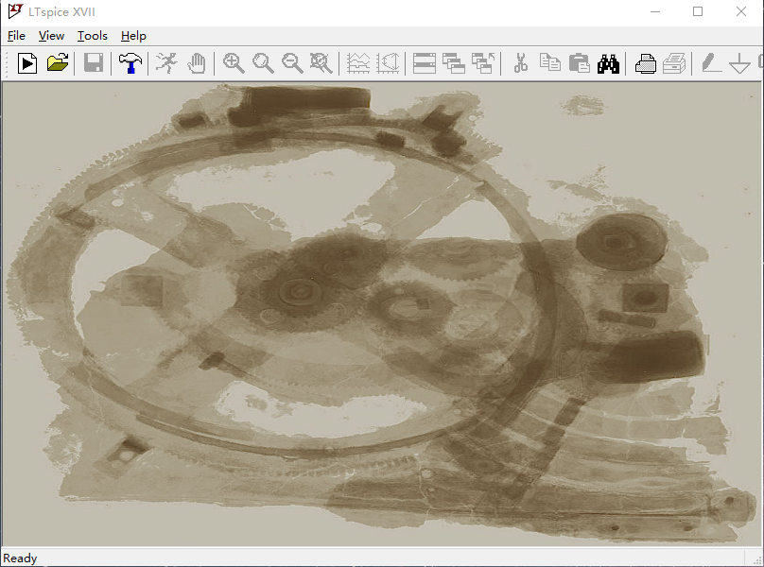Click the Zoom Out magnifier
764x567 pixels.
click(292, 63)
